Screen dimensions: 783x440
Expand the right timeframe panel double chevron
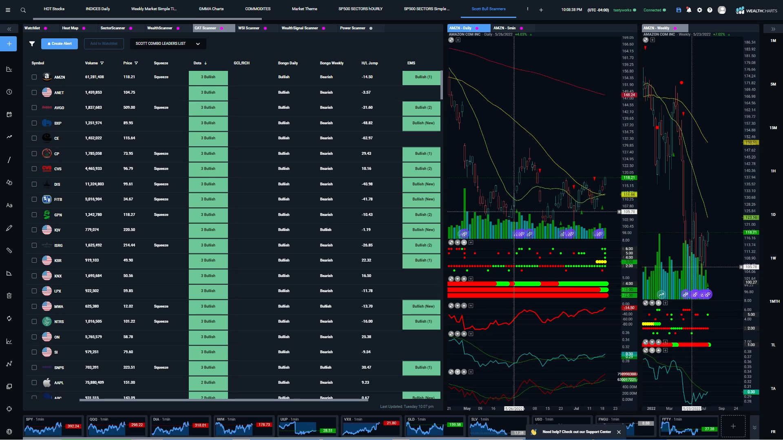pos(773,29)
